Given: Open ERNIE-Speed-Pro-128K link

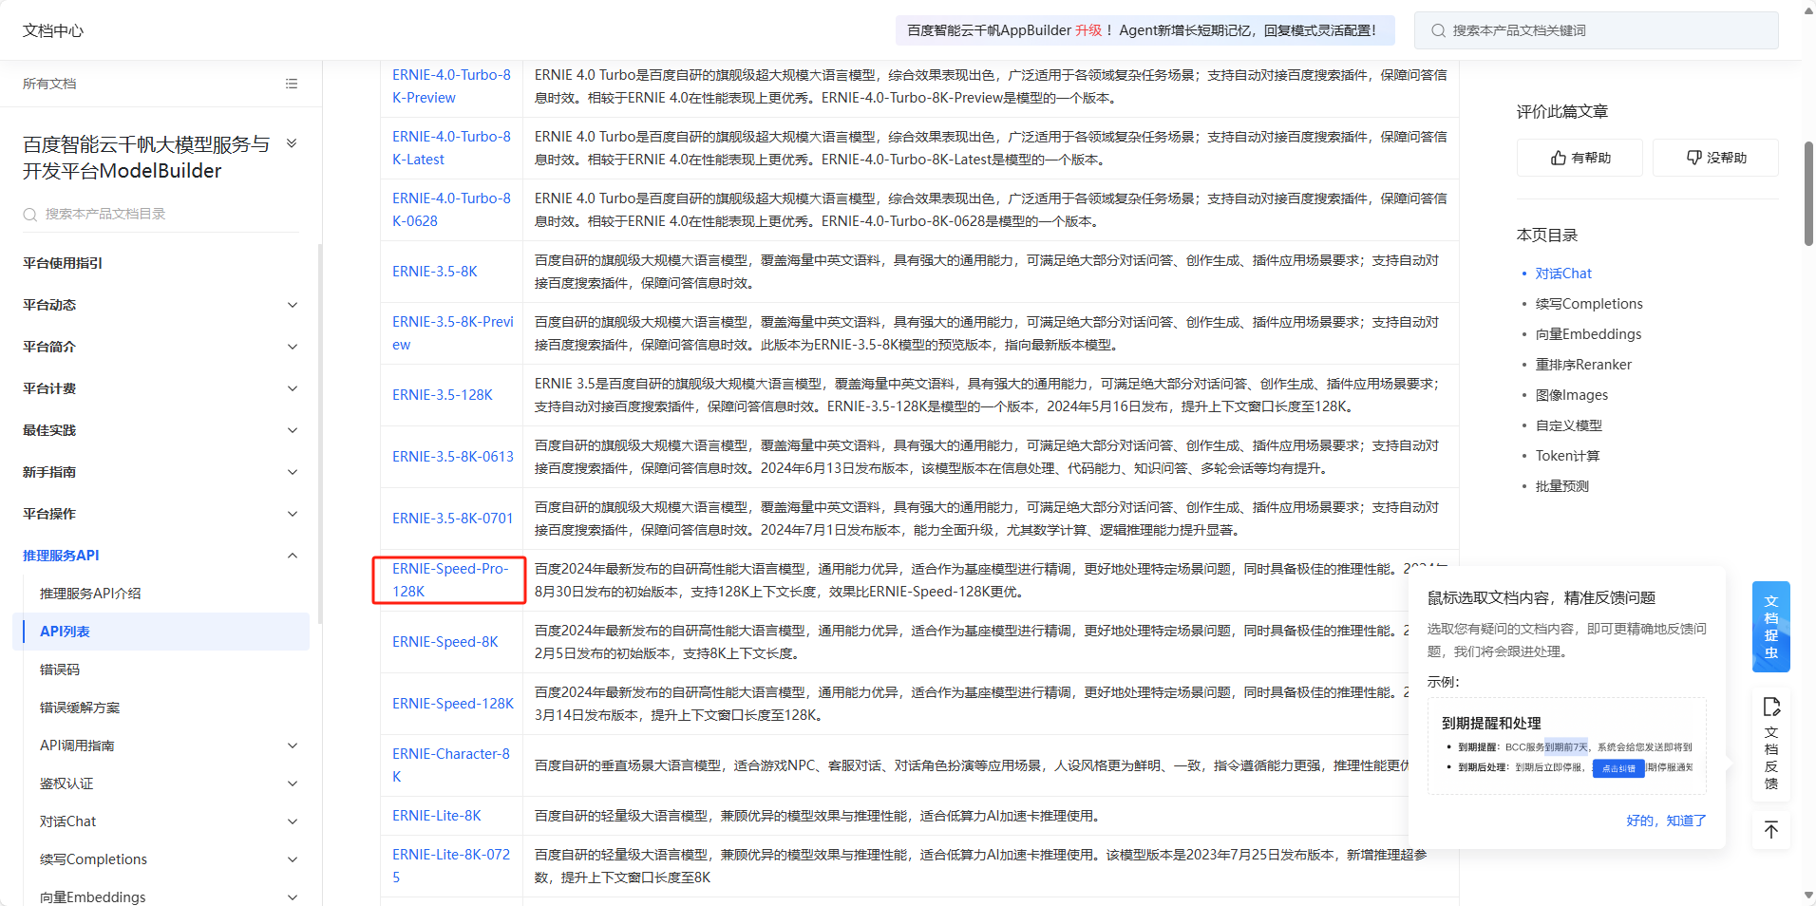Looking at the screenshot, I should coord(450,580).
